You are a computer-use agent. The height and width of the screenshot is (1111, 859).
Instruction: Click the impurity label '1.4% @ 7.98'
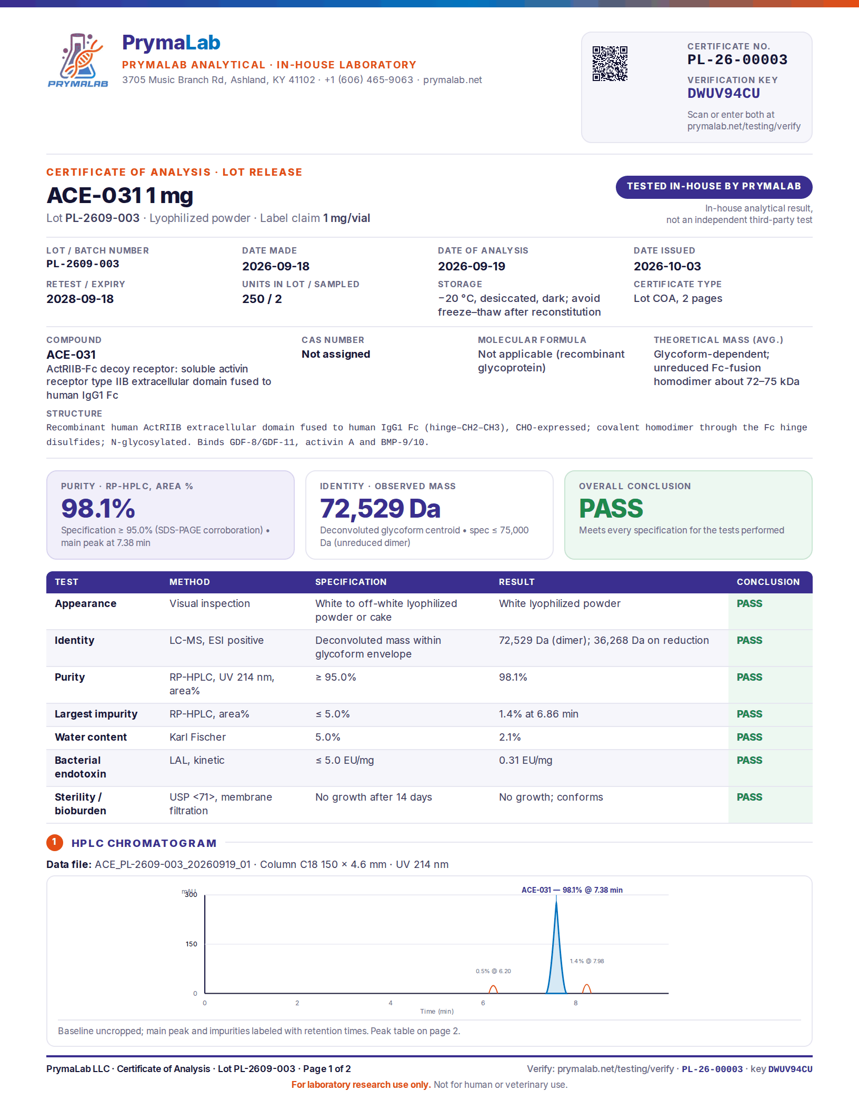pos(587,961)
